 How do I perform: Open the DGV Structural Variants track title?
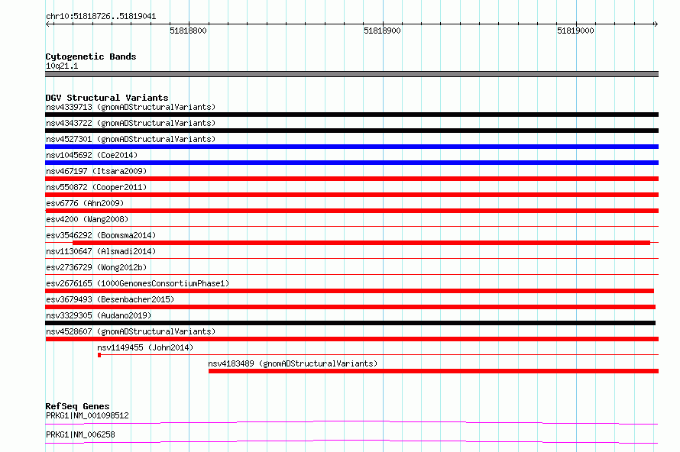[107, 98]
